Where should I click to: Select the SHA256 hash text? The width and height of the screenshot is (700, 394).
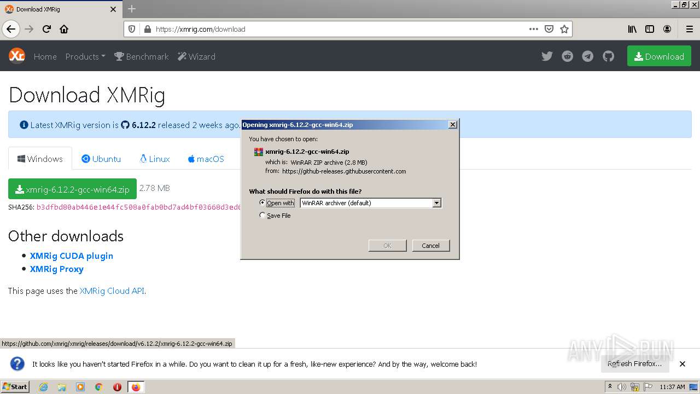138,207
